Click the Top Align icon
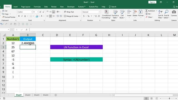The image size is (178, 100). point(48,12)
